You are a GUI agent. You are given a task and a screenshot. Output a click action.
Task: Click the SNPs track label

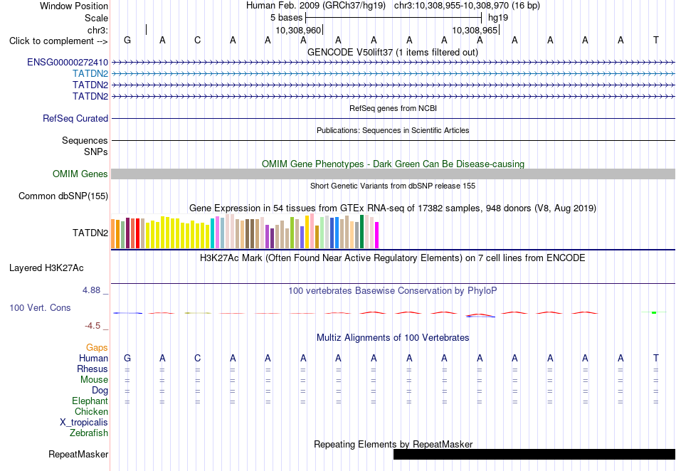[x=96, y=152]
